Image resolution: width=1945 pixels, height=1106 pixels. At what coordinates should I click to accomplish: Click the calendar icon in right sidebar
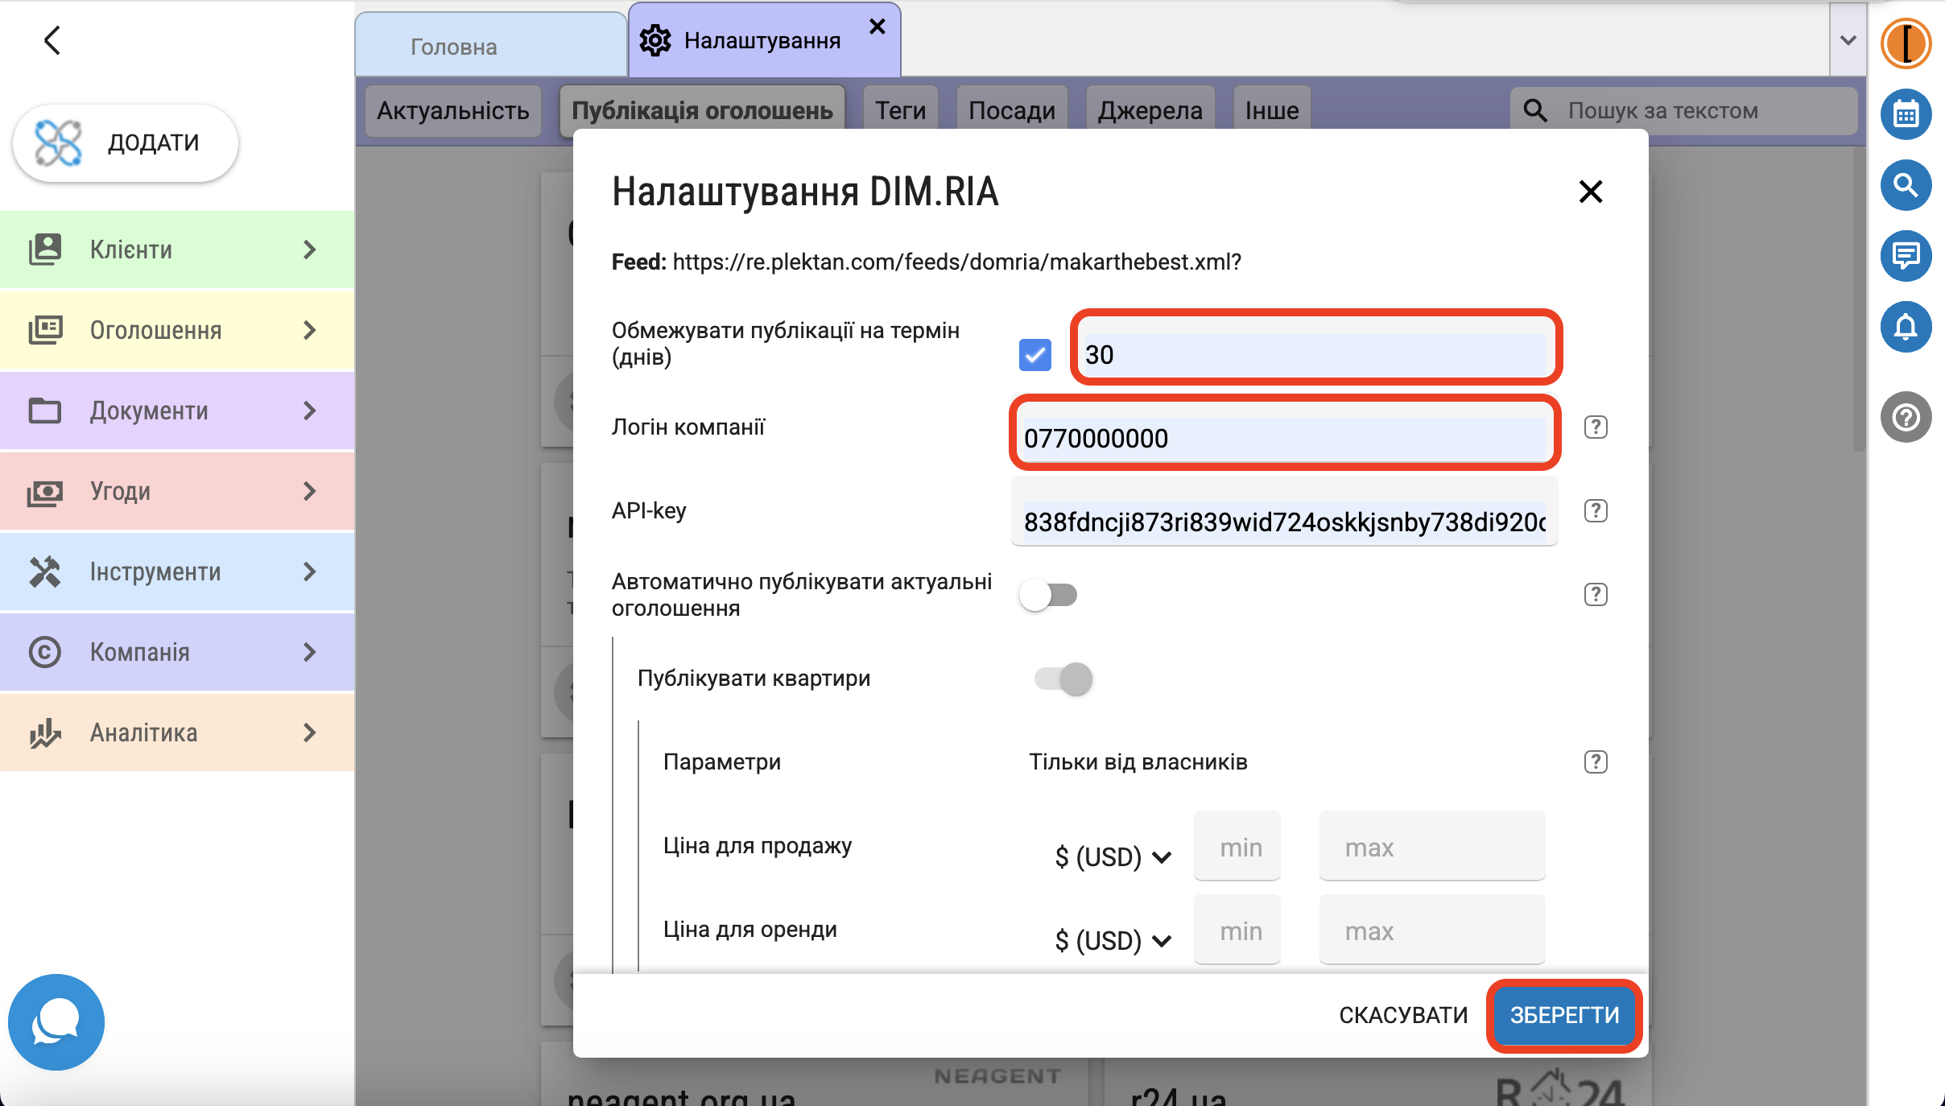tap(1905, 114)
